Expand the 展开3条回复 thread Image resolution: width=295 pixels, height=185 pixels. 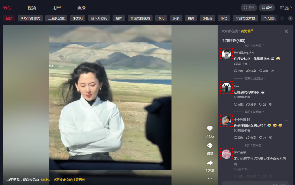[x=254, y=145]
